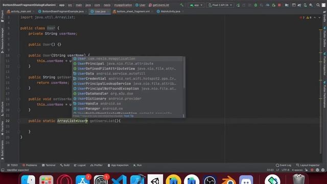The height and width of the screenshot is (184, 327).
Task: Open the Event Log panel
Action: [284, 165]
